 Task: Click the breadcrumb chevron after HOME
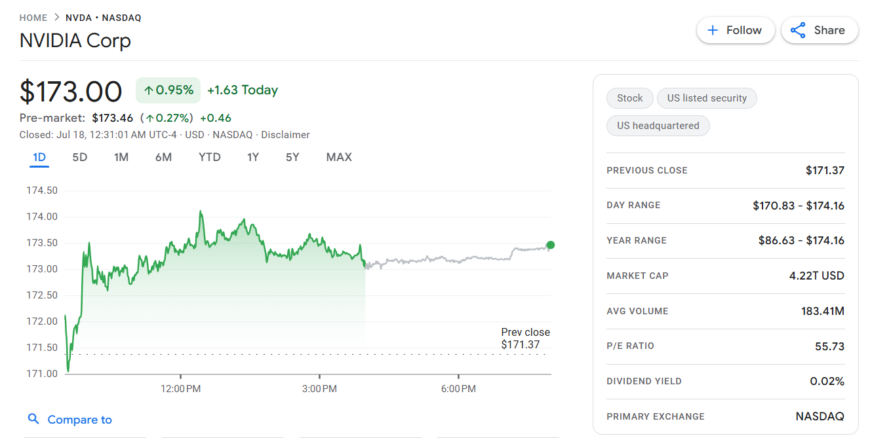56,18
